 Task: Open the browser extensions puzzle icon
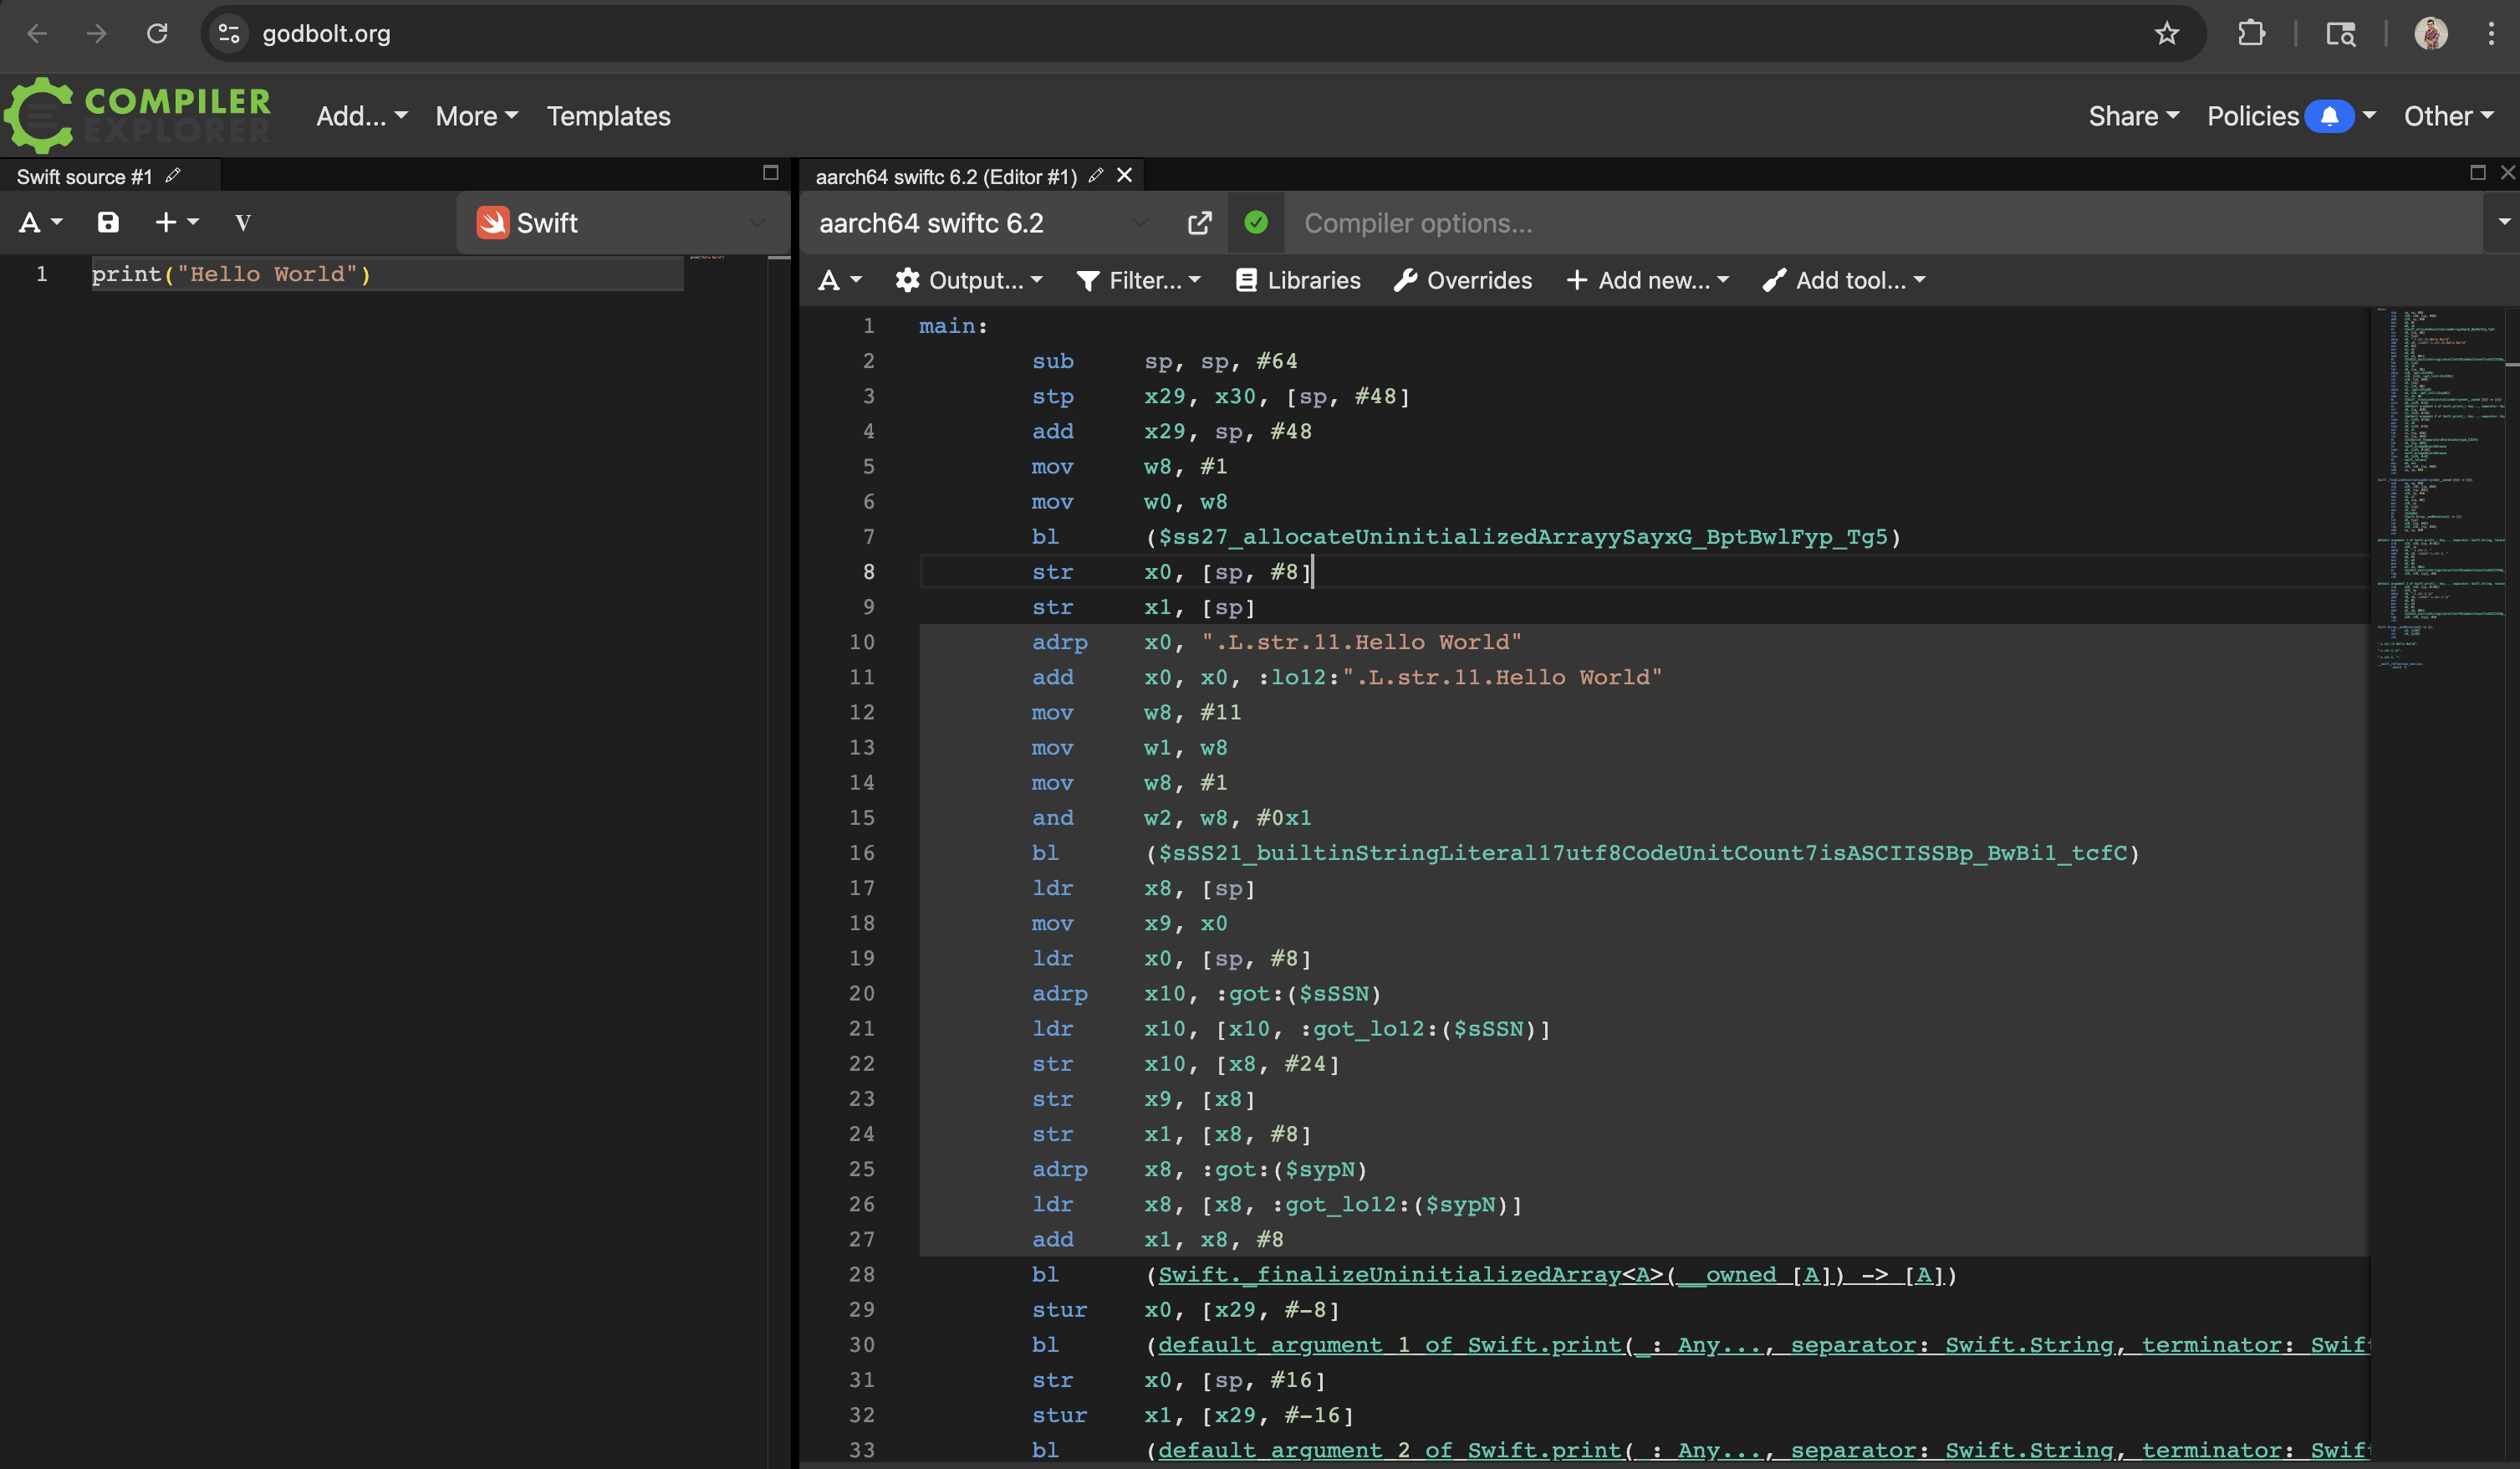pos(2251,34)
